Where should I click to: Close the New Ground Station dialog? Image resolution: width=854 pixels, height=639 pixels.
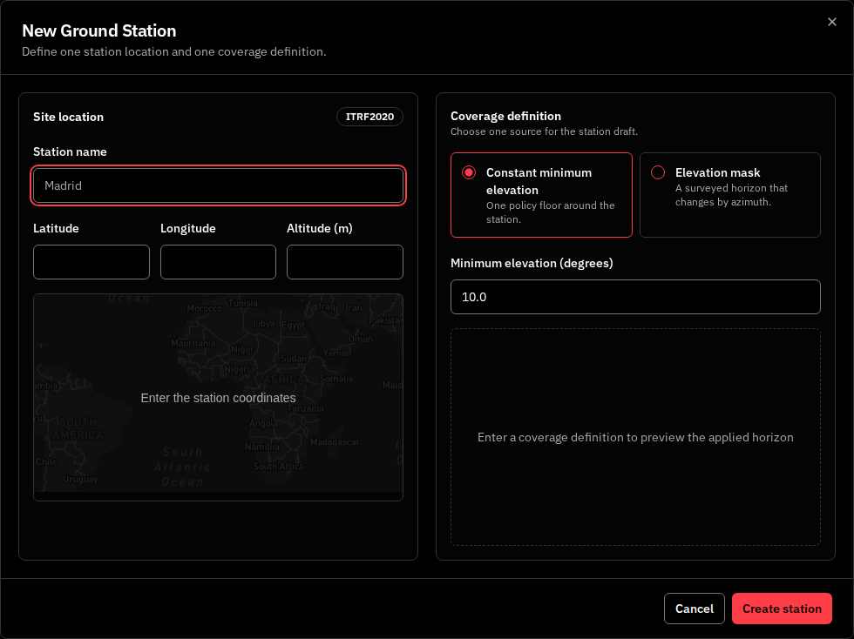[x=831, y=22]
